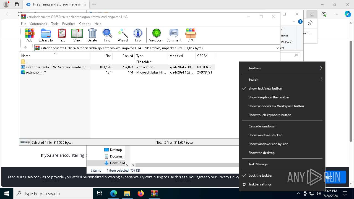Open the WinRAR Help menu
354x199 pixels.
point(98,24)
